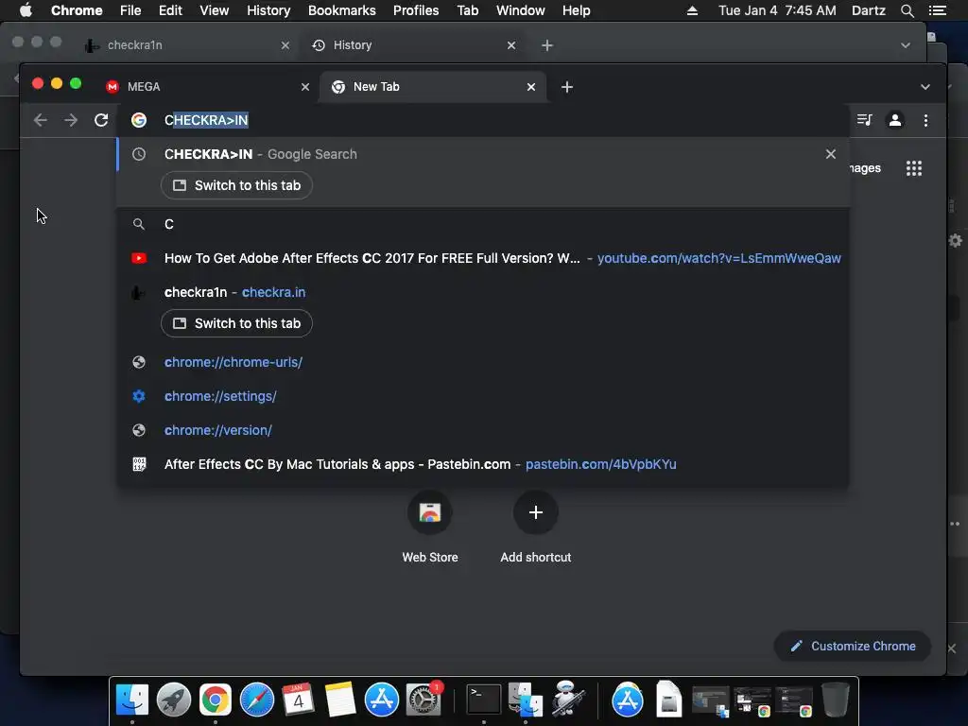Open Spotlight search in menu bar
Image resolution: width=968 pixels, height=726 pixels.
point(907,10)
